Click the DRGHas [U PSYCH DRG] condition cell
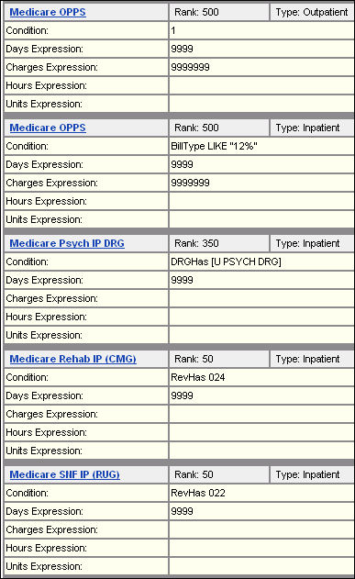 261,262
